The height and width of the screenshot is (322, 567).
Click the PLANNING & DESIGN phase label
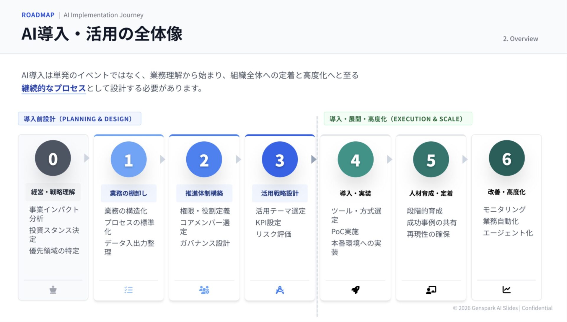[x=79, y=119]
